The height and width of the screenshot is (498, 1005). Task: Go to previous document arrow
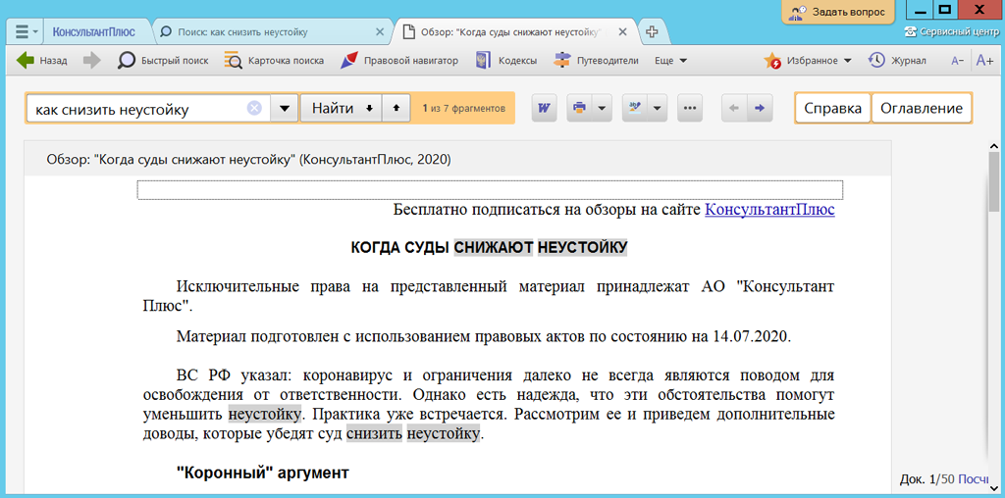click(x=734, y=108)
